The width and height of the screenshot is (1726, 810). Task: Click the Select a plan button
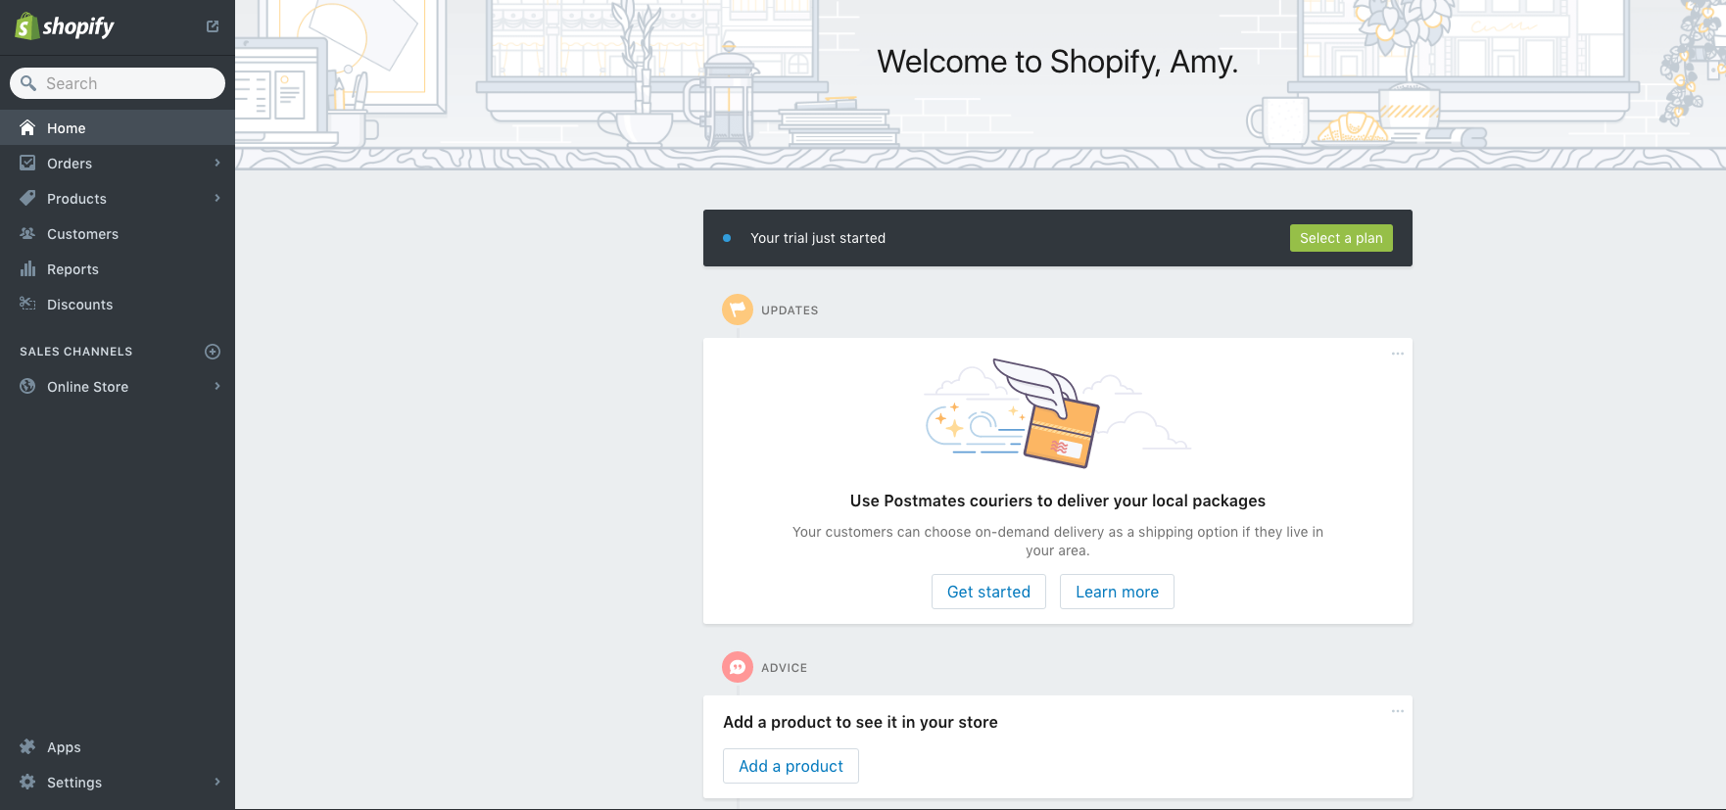(1341, 238)
